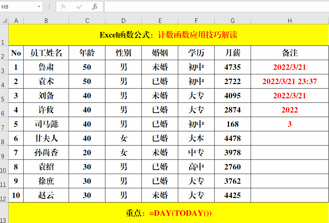329x223 pixels.
Task: Click the salary cell '4735'
Action: coord(233,67)
